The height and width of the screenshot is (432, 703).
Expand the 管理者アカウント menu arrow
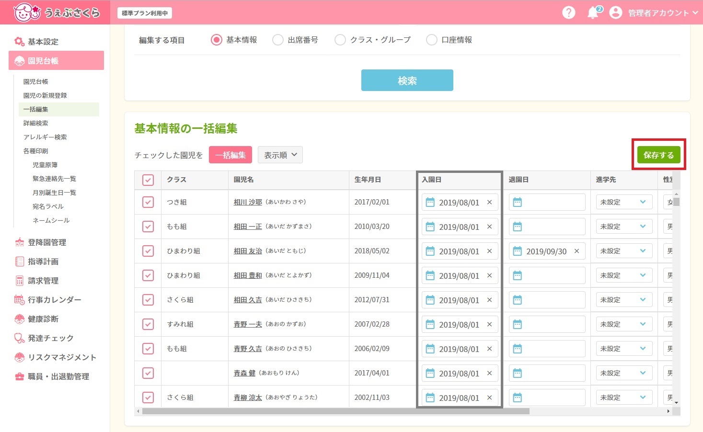695,13
